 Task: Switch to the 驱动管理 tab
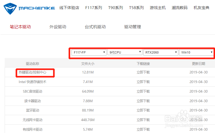[x=133, y=27]
